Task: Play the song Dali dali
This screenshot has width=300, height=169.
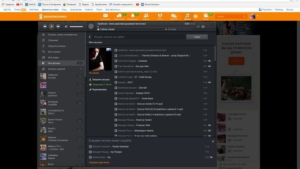Action: 116,88
